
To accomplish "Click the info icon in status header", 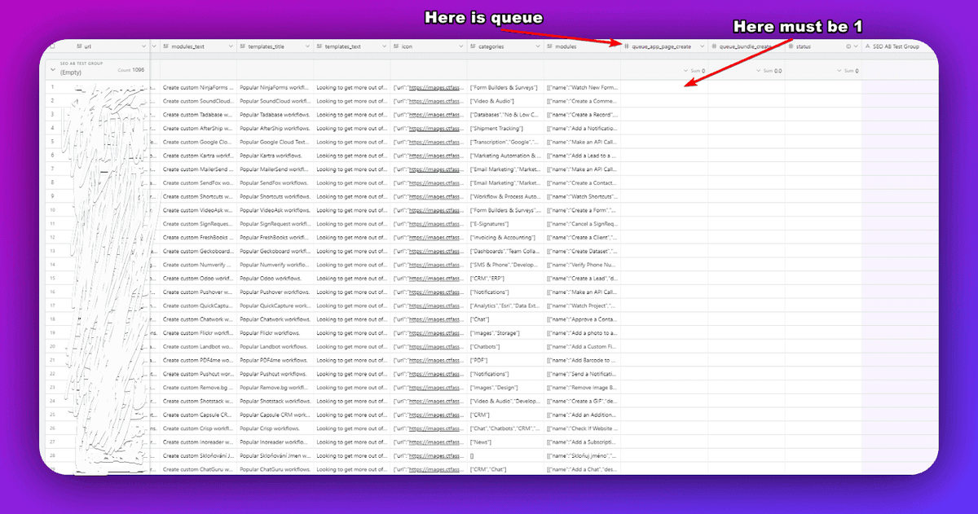I will tap(848, 47).
